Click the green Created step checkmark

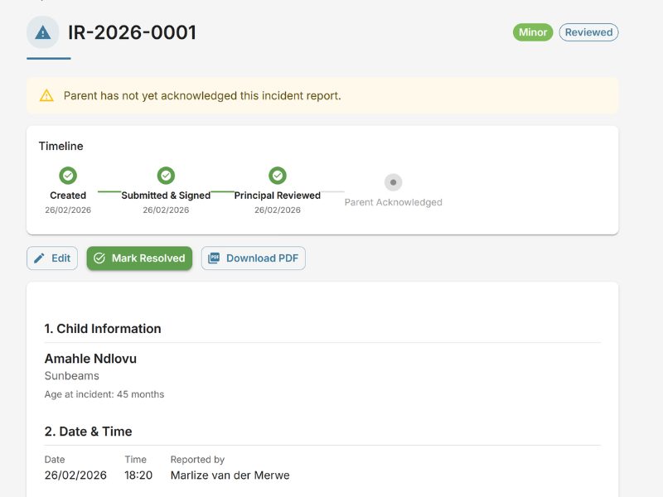(67, 175)
